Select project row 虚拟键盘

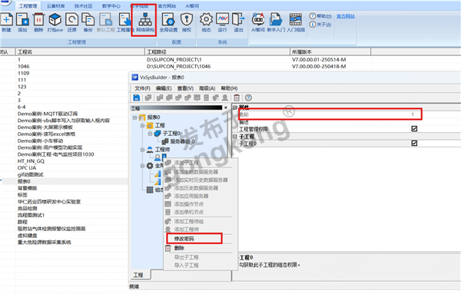[x=28, y=235]
